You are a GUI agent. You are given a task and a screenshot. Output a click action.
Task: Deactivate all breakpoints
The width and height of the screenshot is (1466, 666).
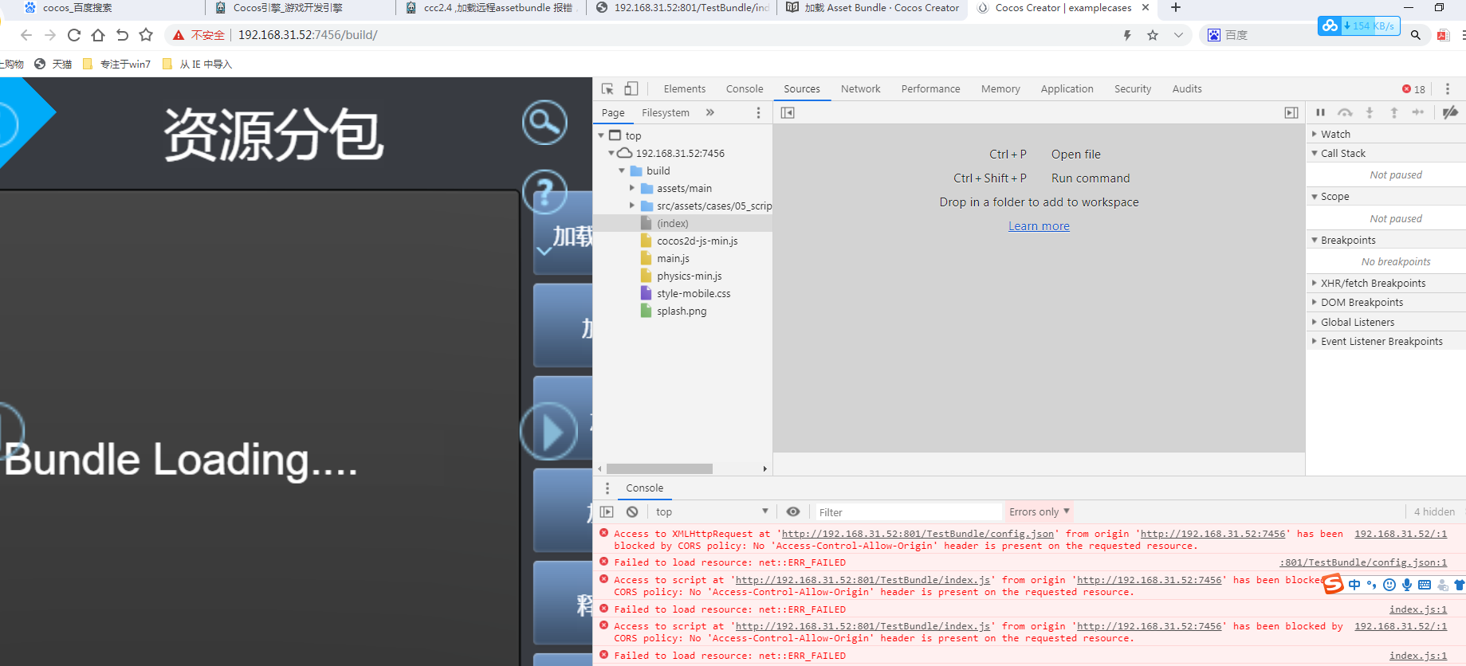(x=1451, y=113)
